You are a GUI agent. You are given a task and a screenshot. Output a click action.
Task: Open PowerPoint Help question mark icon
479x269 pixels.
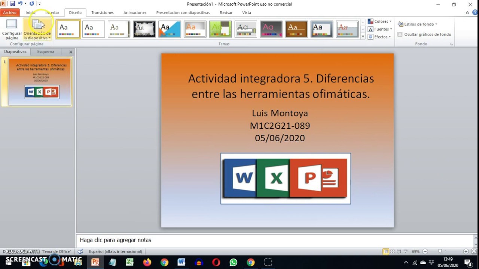[474, 13]
